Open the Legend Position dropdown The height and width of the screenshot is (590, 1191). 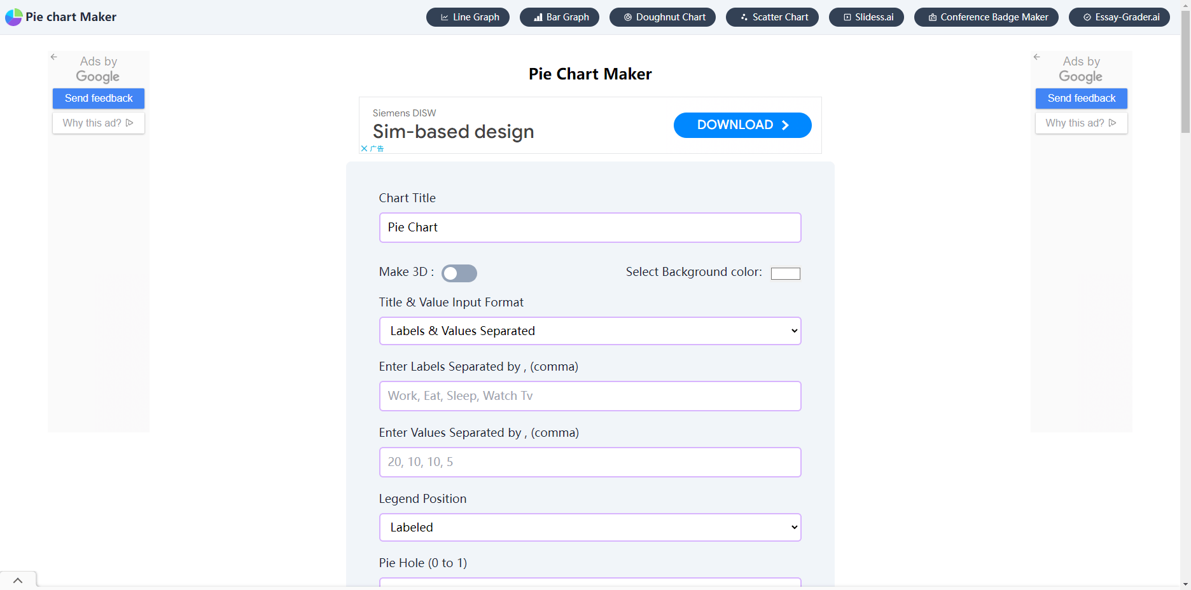coord(590,527)
